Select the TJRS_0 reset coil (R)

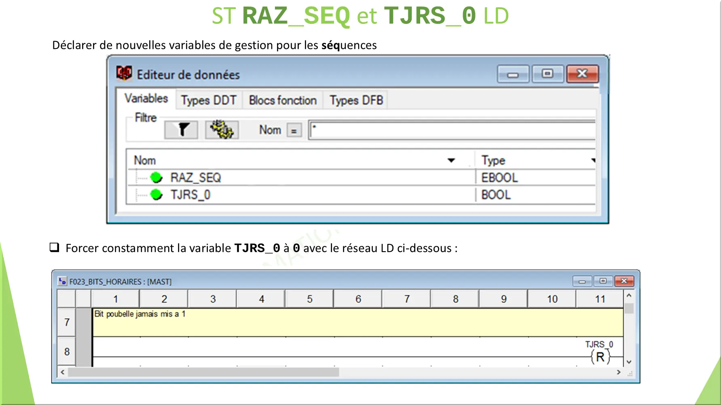600,357
